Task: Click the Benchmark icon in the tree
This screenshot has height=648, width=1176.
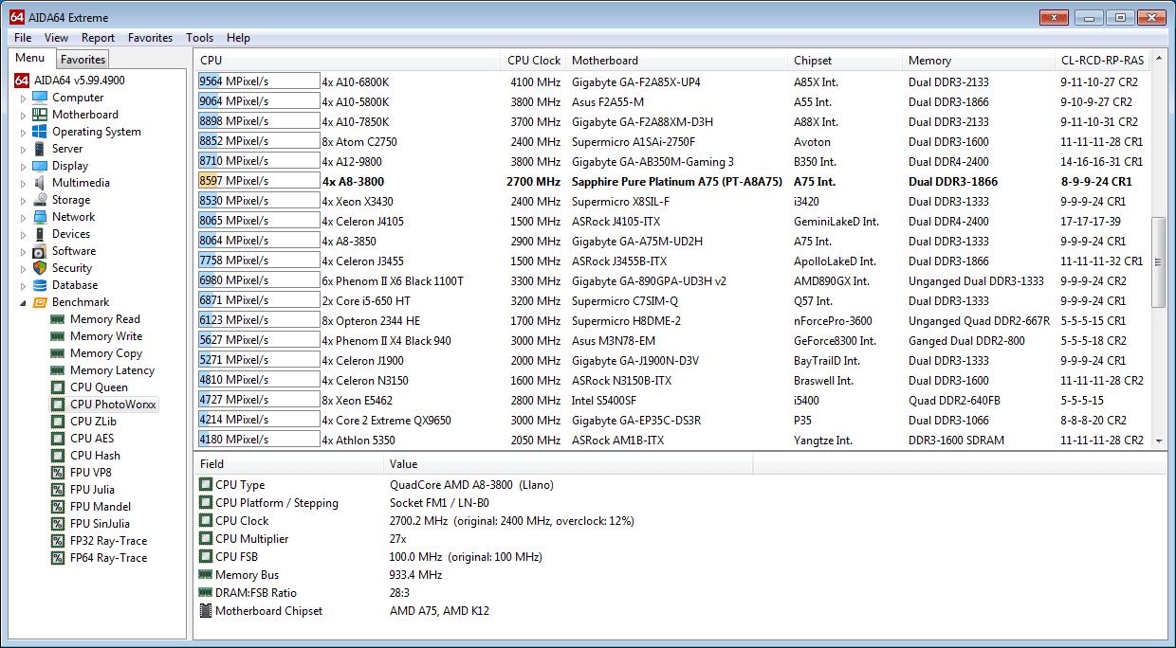Action: pos(40,302)
